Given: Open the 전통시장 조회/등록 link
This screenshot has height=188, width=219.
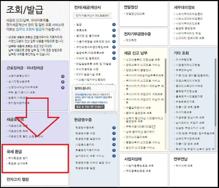Looking at the screenshot, I should click(187, 107).
